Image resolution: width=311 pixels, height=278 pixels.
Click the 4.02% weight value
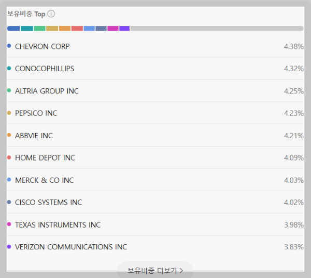294,202
